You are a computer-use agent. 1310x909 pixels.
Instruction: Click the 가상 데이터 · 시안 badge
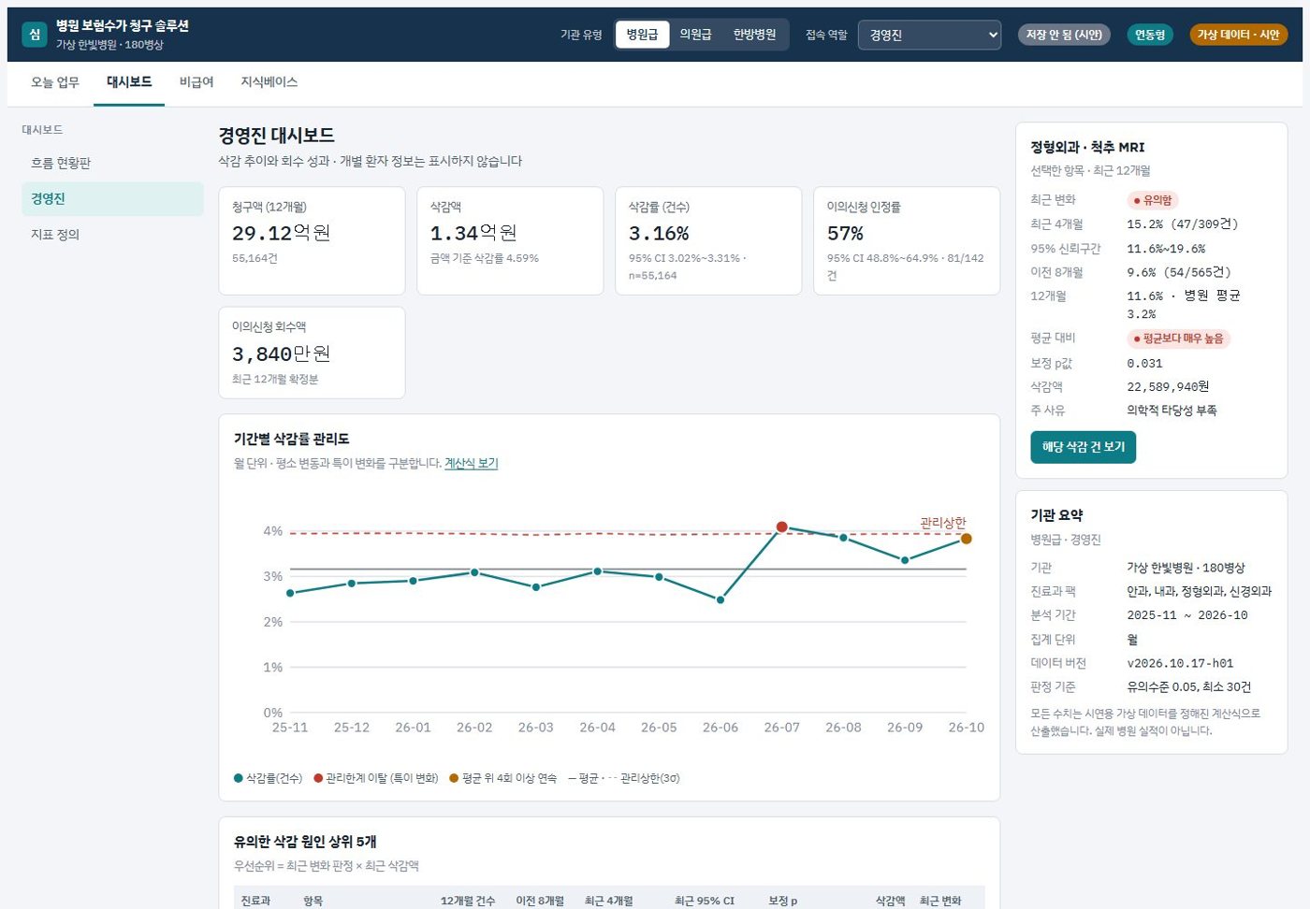[1238, 35]
